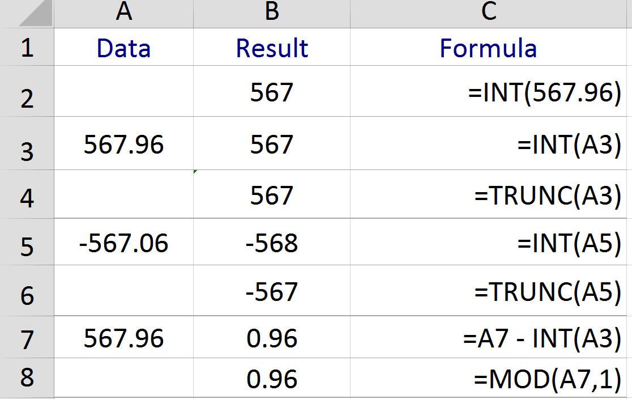The width and height of the screenshot is (632, 399).
Task: Select cell with 567.96 in row 3
Action: click(124, 143)
